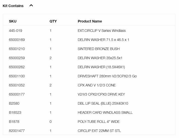Click EXT.CIRCLIP V Series Windlass item
Screen dimensions: 179x138
101,31
